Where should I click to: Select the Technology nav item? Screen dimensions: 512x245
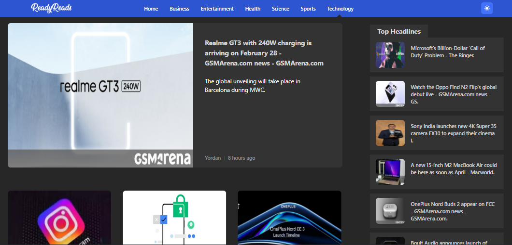[340, 9]
